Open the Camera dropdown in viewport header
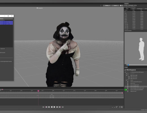This screenshot has height=113, width=147. (115, 6)
